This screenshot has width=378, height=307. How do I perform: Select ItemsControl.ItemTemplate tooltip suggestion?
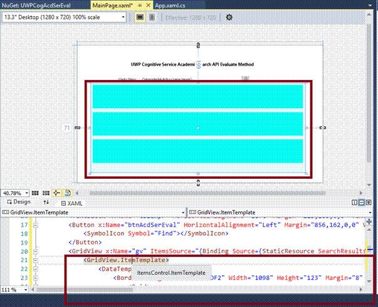tap(171, 273)
